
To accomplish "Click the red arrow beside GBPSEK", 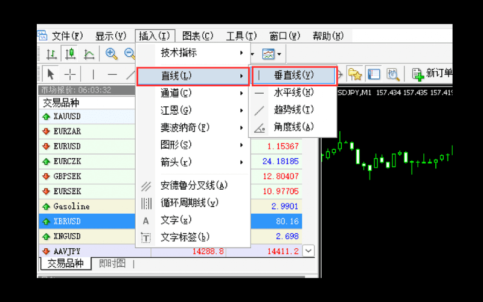I will pyautogui.click(x=46, y=176).
